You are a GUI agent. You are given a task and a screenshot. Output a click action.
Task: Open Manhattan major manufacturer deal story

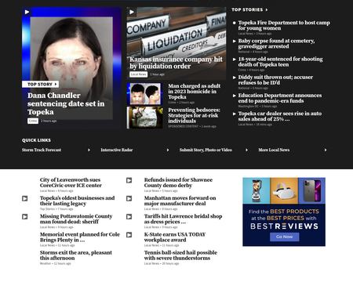[180, 201]
